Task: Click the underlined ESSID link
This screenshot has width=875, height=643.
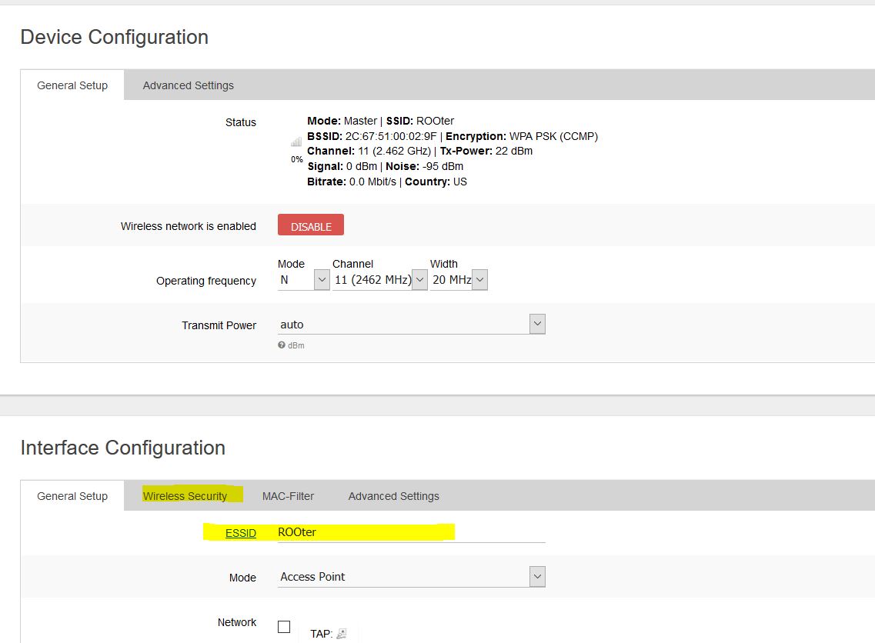Action: 240,533
